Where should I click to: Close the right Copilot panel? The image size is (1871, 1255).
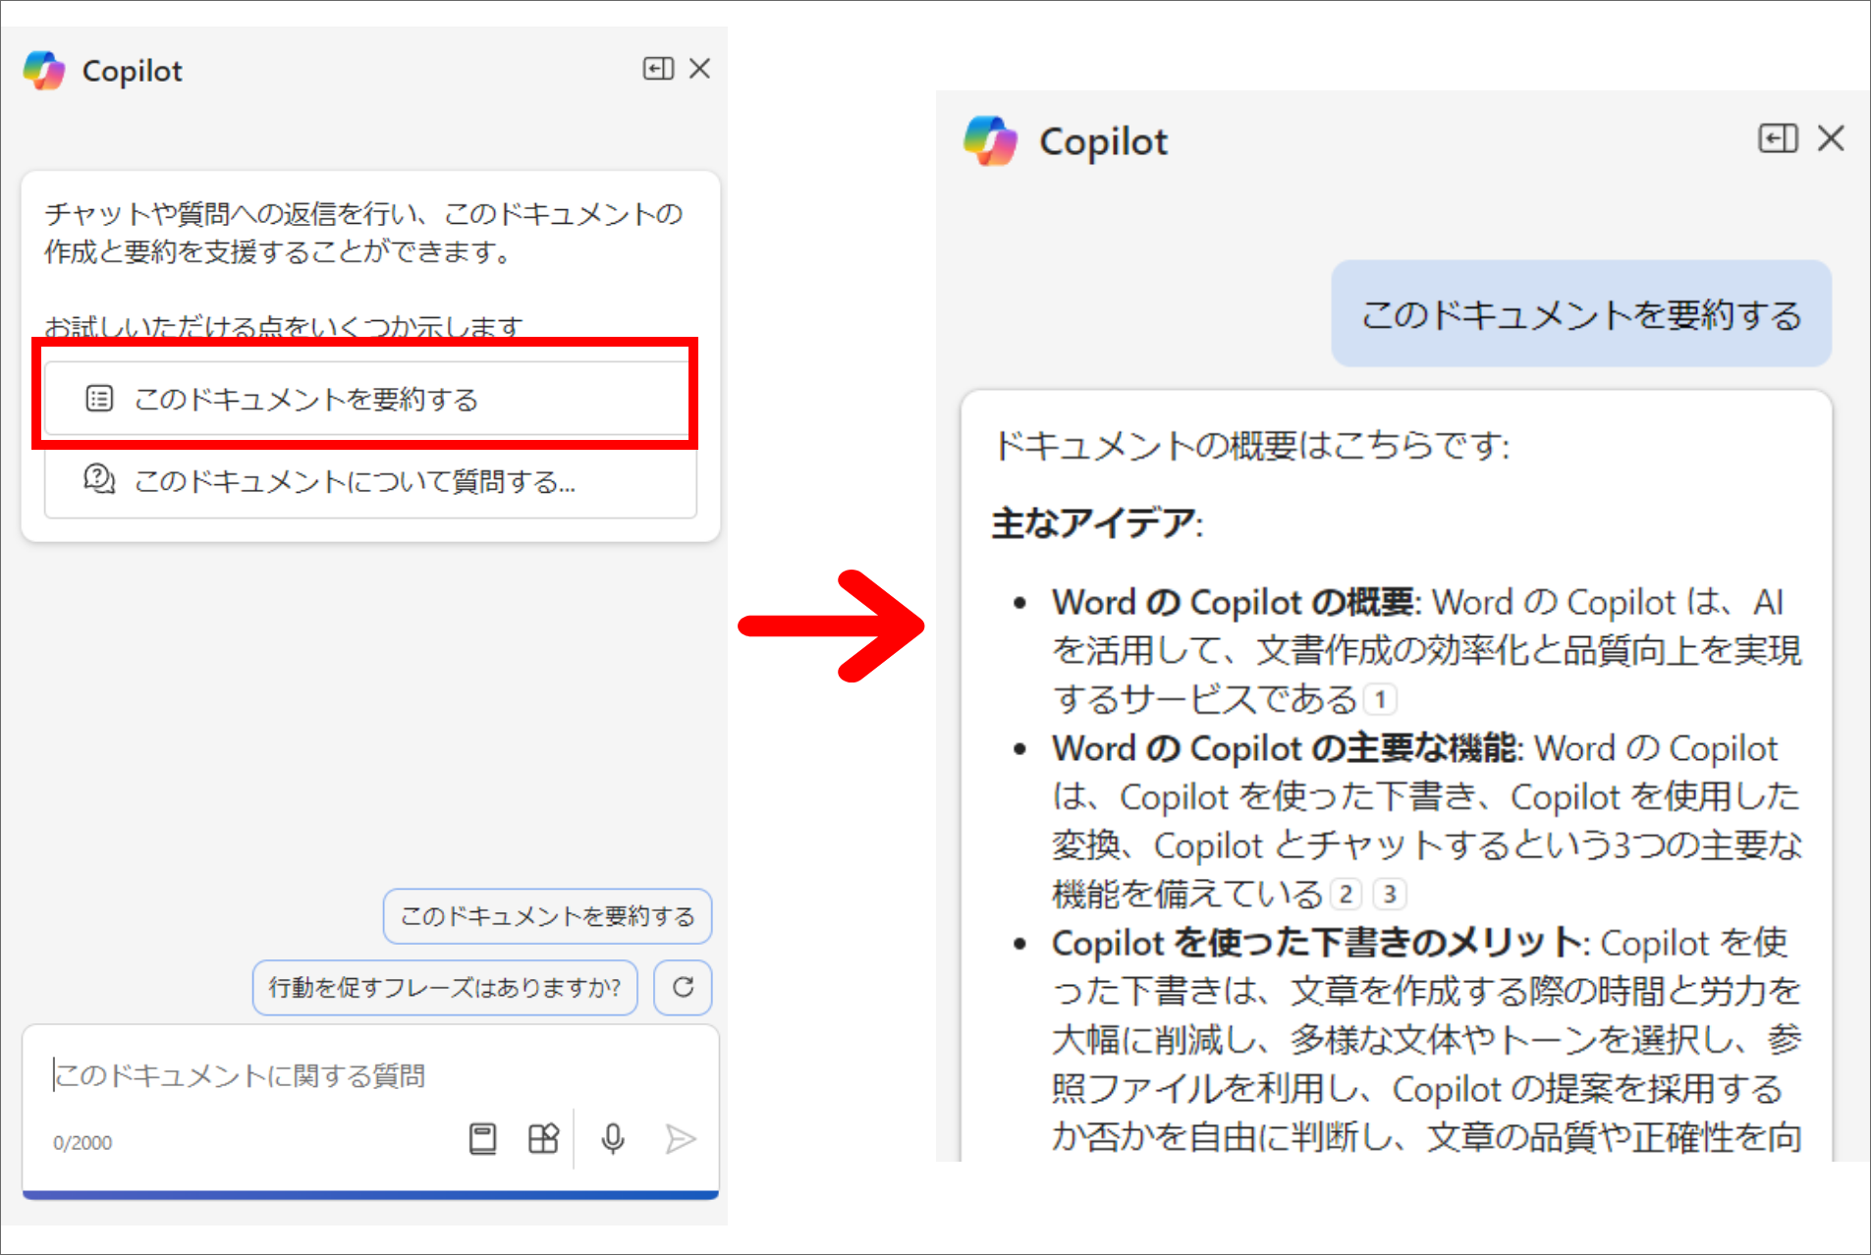[1831, 138]
